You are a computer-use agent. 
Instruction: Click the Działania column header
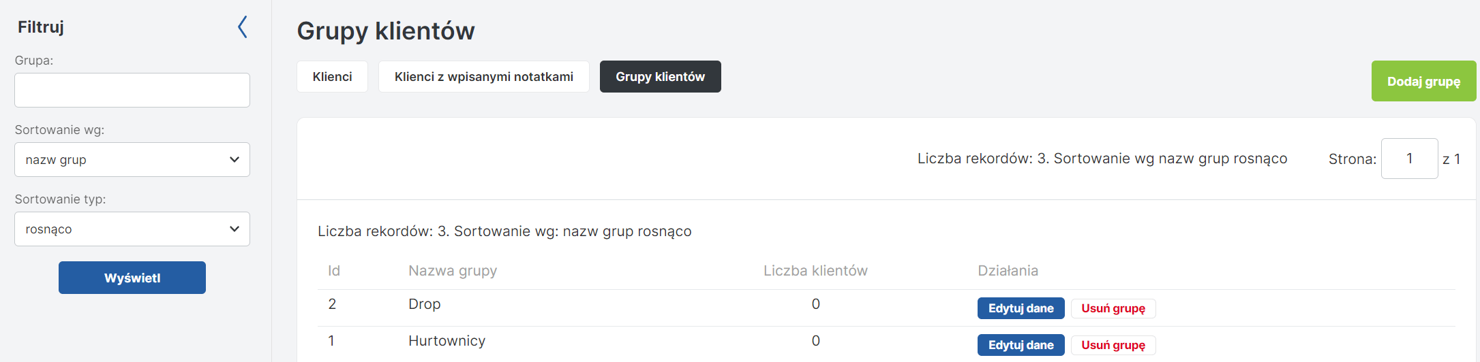tap(1008, 271)
